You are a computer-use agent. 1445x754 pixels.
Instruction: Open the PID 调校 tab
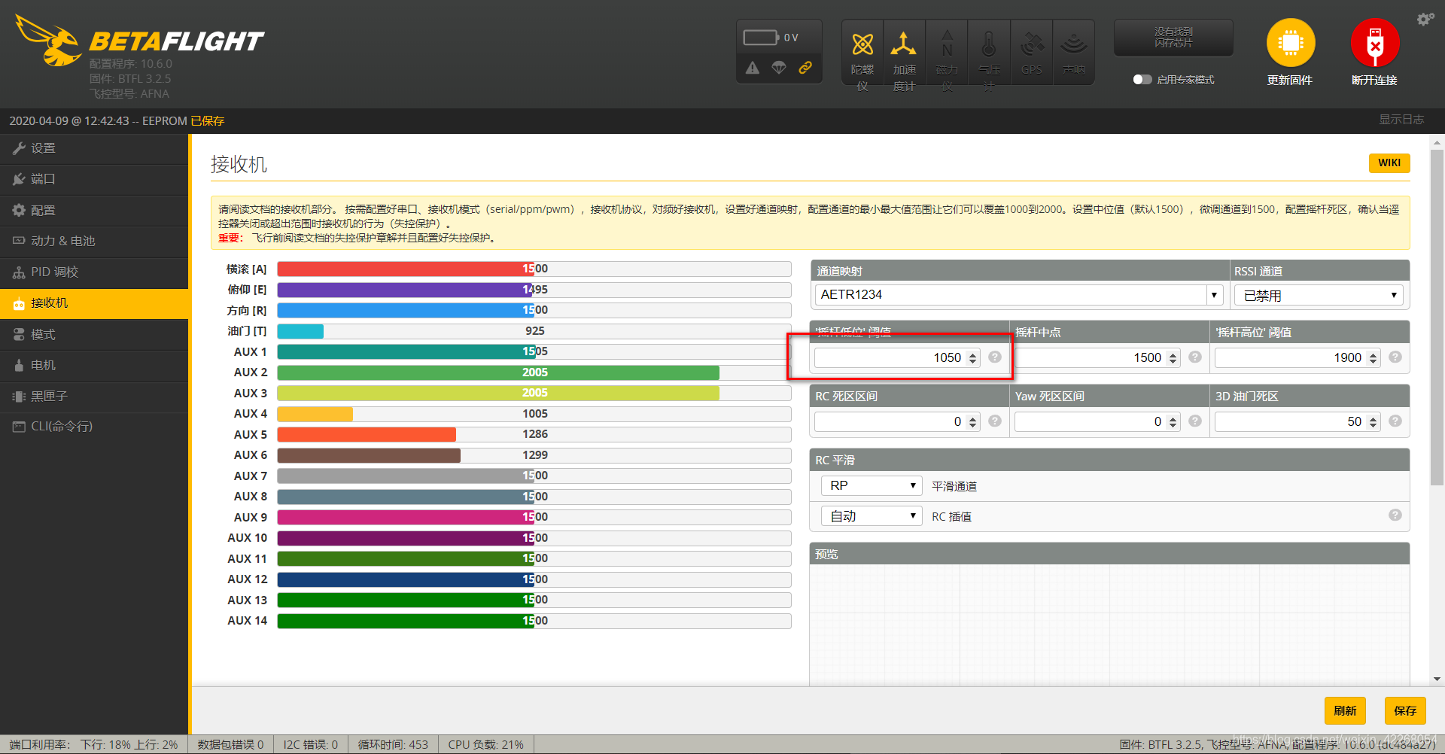[x=94, y=272]
